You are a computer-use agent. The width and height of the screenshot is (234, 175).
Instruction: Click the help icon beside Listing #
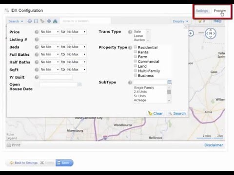pyautogui.click(x=37, y=39)
